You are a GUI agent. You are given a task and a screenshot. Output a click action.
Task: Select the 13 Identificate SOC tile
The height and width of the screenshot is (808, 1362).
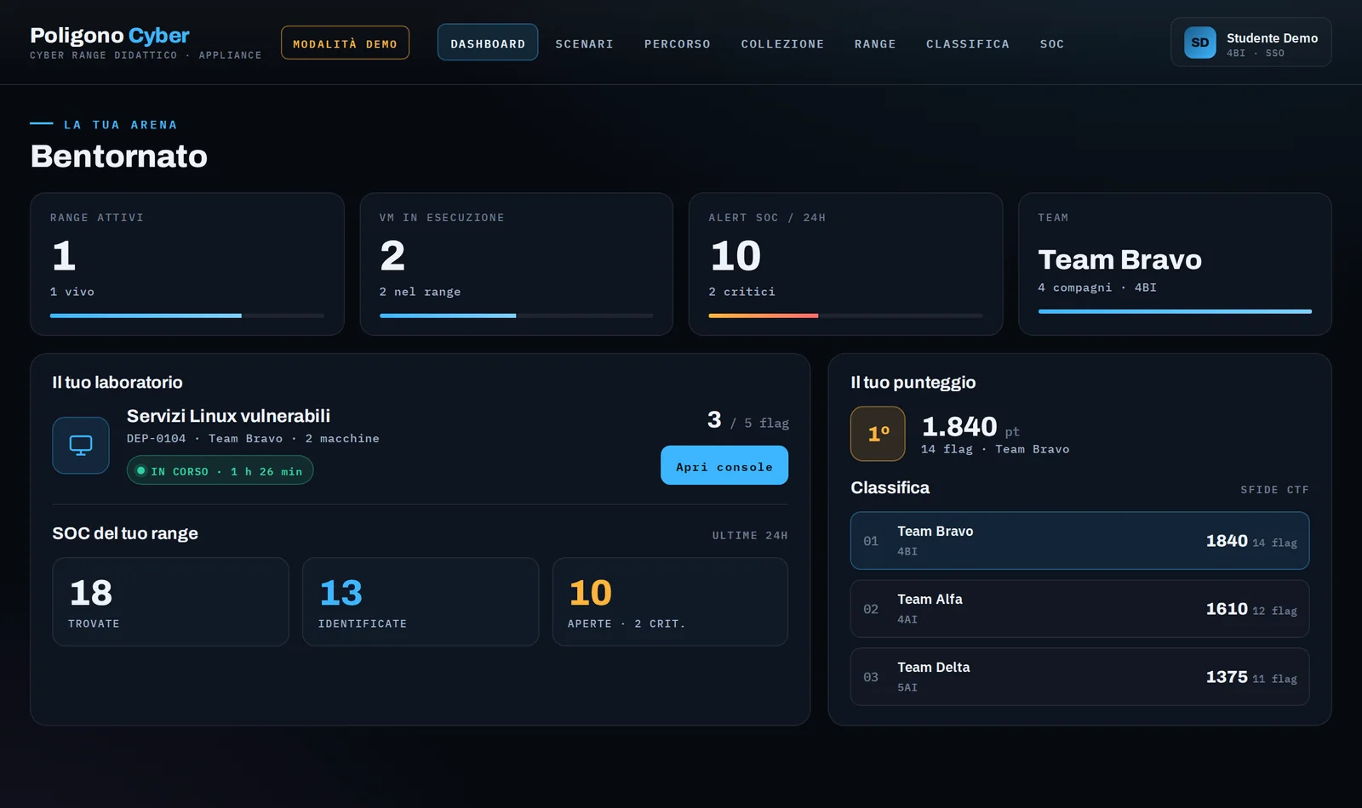421,601
